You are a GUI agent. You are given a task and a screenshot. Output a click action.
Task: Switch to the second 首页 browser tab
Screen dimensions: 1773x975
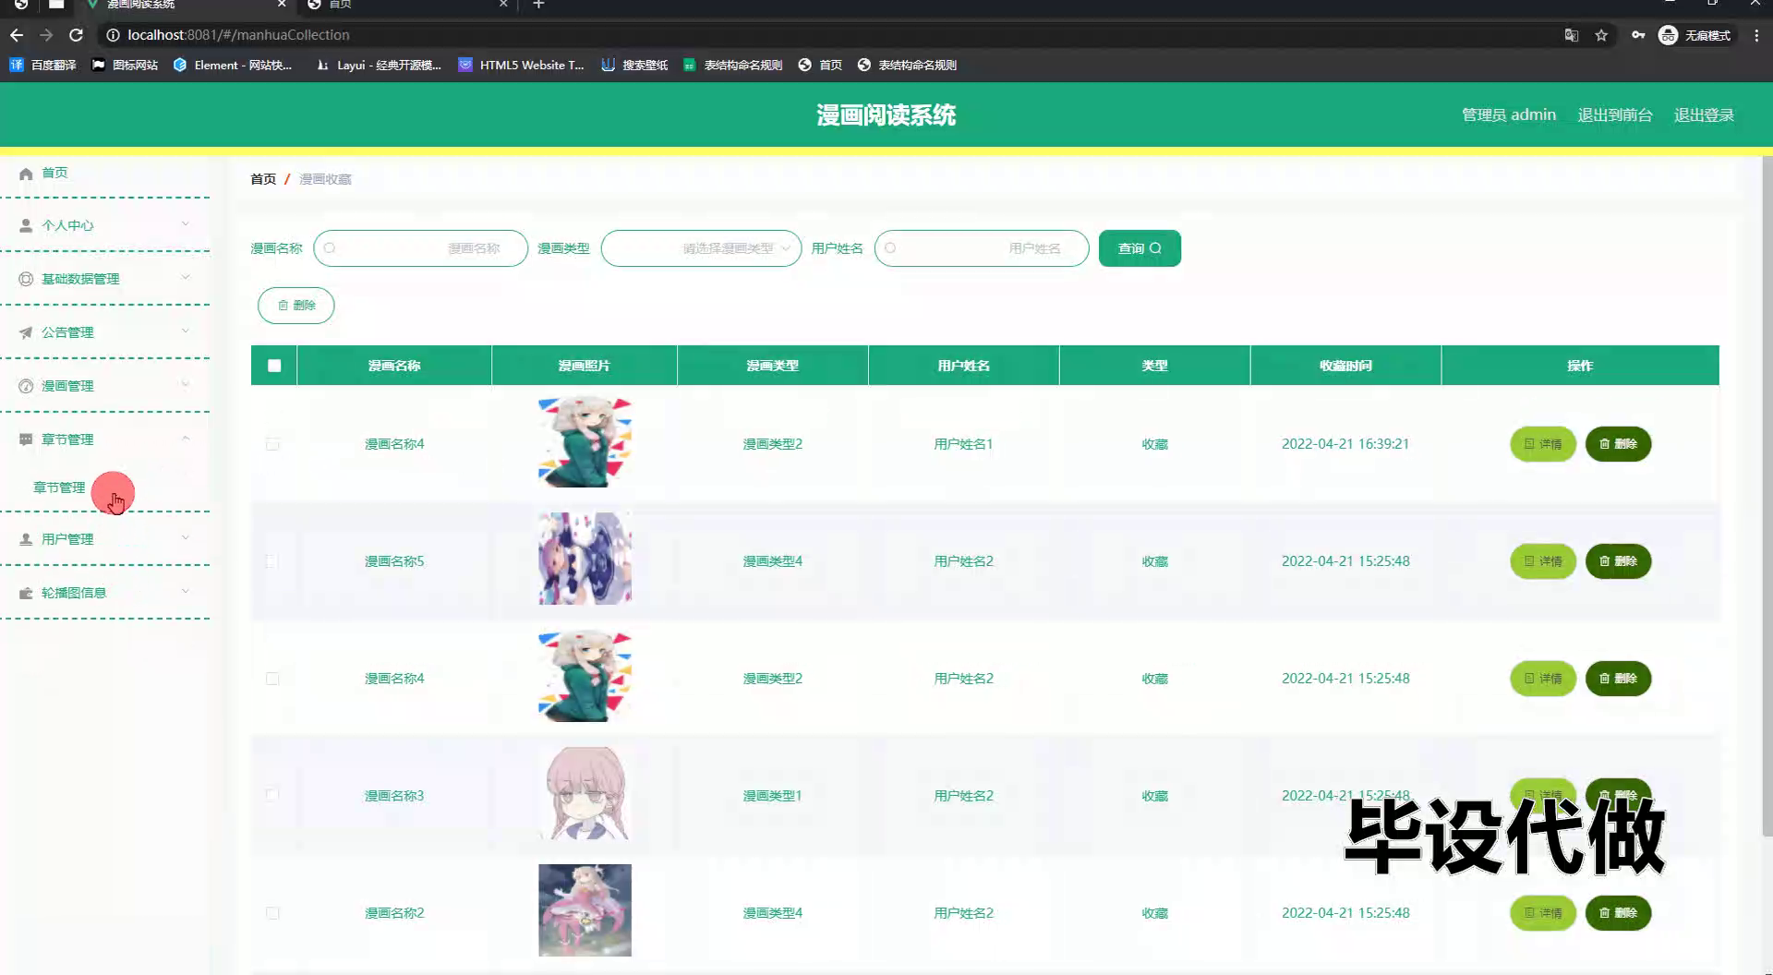click(x=406, y=5)
